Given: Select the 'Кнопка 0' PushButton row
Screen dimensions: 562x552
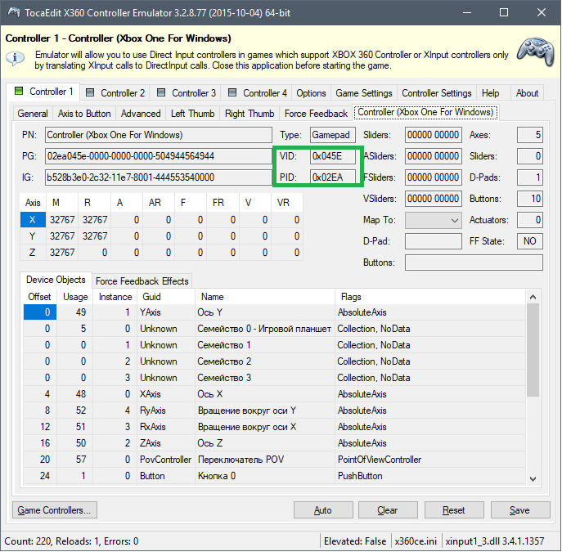Looking at the screenshot, I should (275, 476).
